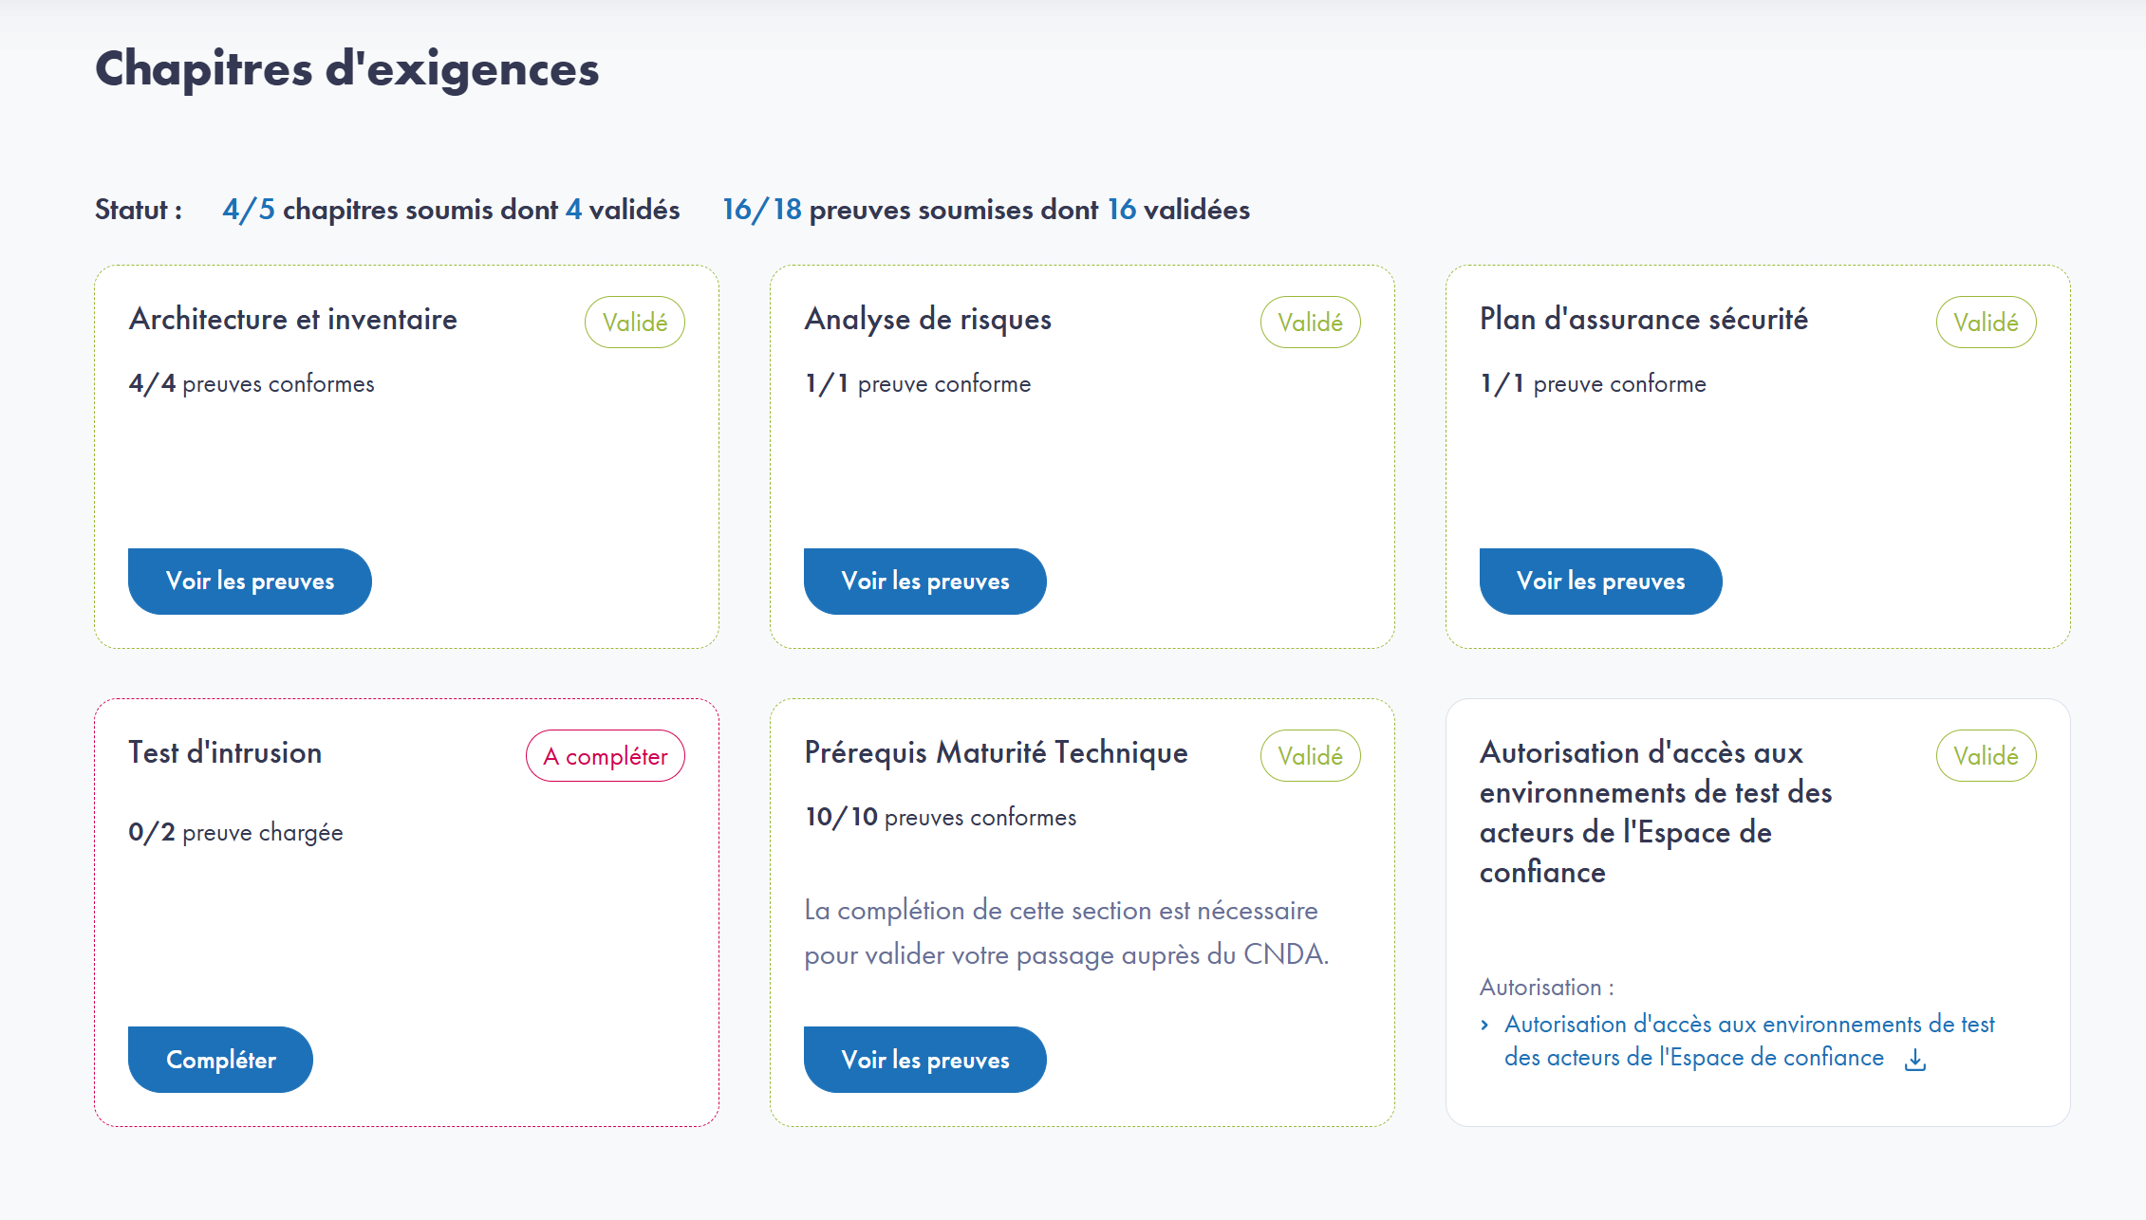Screen dimensions: 2146x1220
Task: Click Validé badge on Prérequis Maturité Technique
Action: [x=1310, y=756]
